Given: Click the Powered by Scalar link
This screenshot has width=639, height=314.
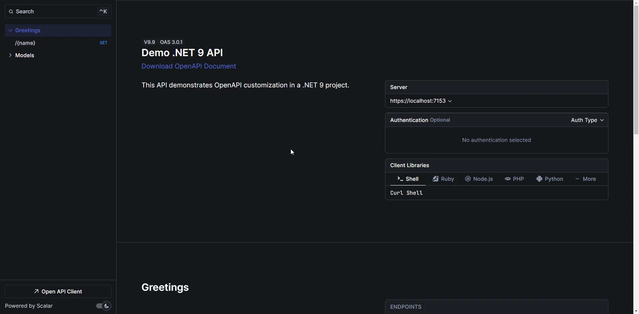Looking at the screenshot, I should coord(29,306).
